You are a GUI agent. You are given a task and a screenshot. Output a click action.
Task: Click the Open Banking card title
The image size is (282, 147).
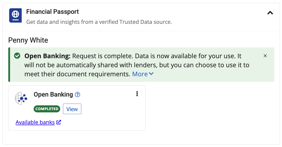point(53,95)
